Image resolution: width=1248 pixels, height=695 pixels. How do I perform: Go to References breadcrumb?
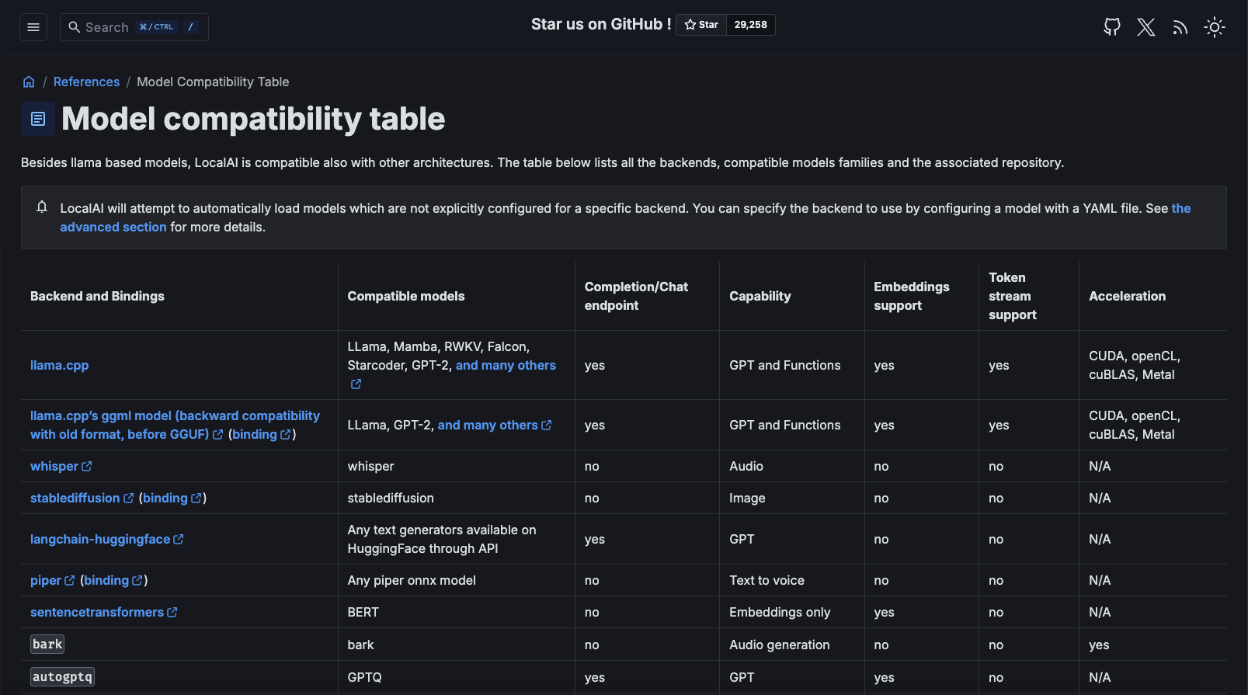click(86, 82)
